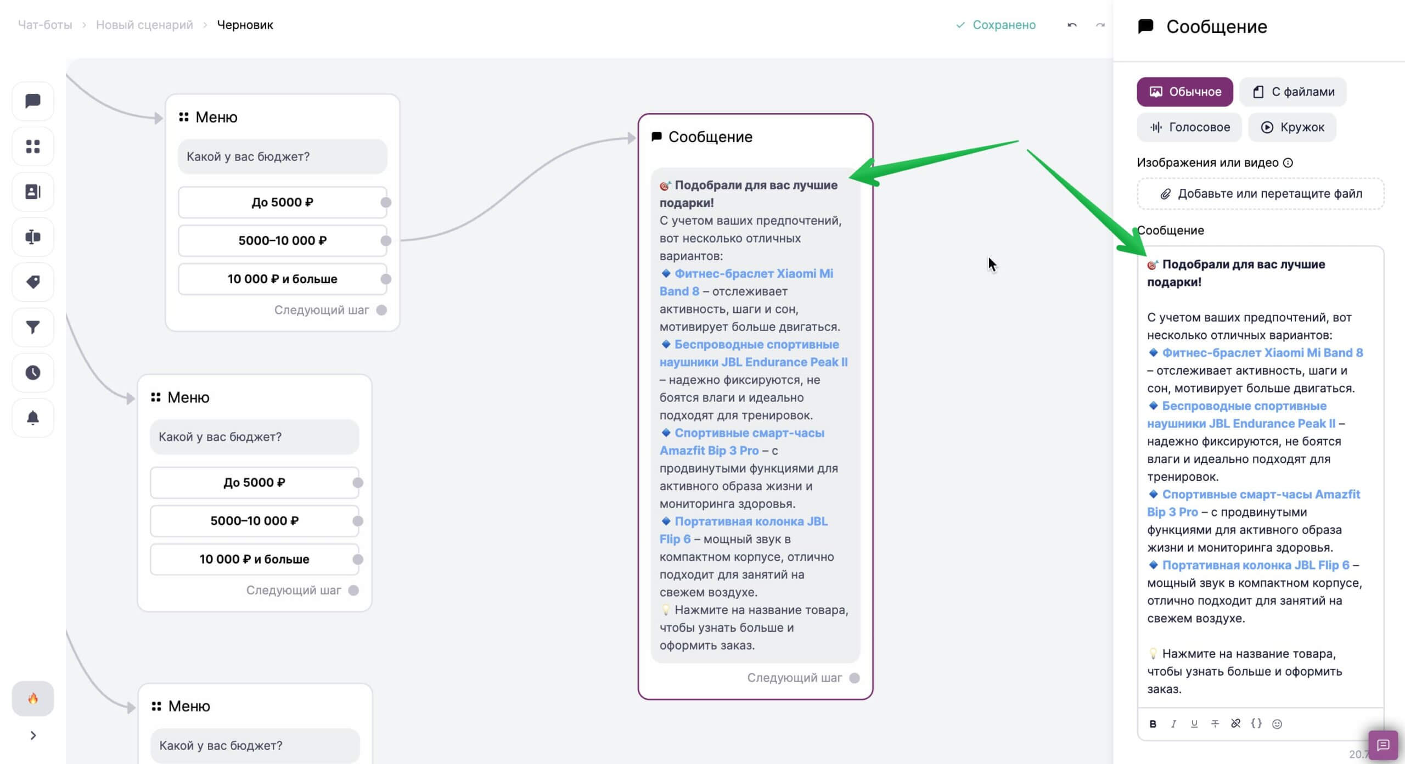Select the Голосовое message type
The height and width of the screenshot is (764, 1405).
pyautogui.click(x=1189, y=127)
